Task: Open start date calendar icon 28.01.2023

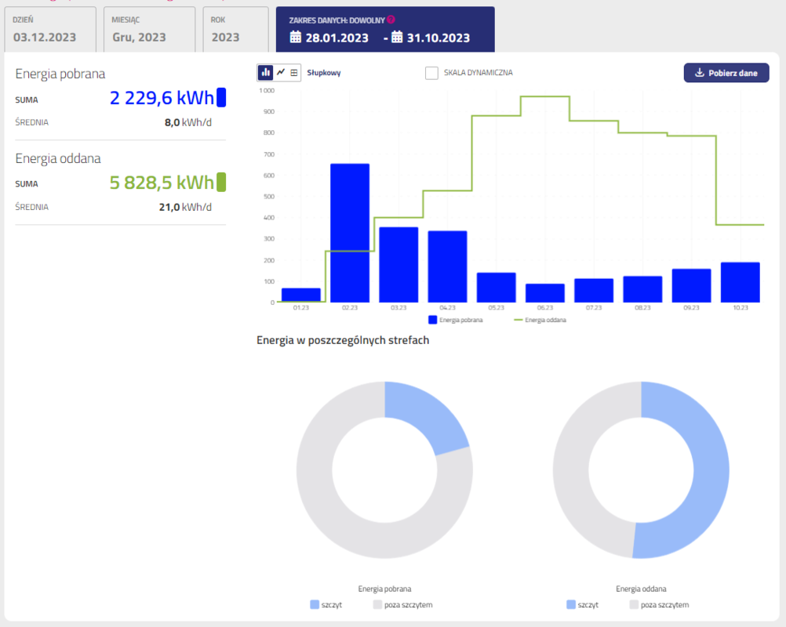Action: click(296, 38)
